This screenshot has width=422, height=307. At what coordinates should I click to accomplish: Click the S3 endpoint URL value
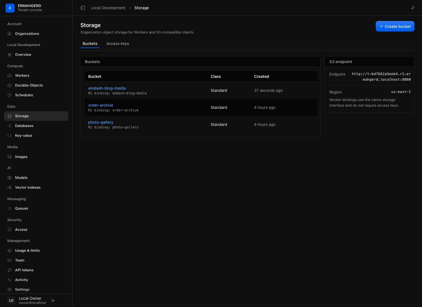pos(381,77)
